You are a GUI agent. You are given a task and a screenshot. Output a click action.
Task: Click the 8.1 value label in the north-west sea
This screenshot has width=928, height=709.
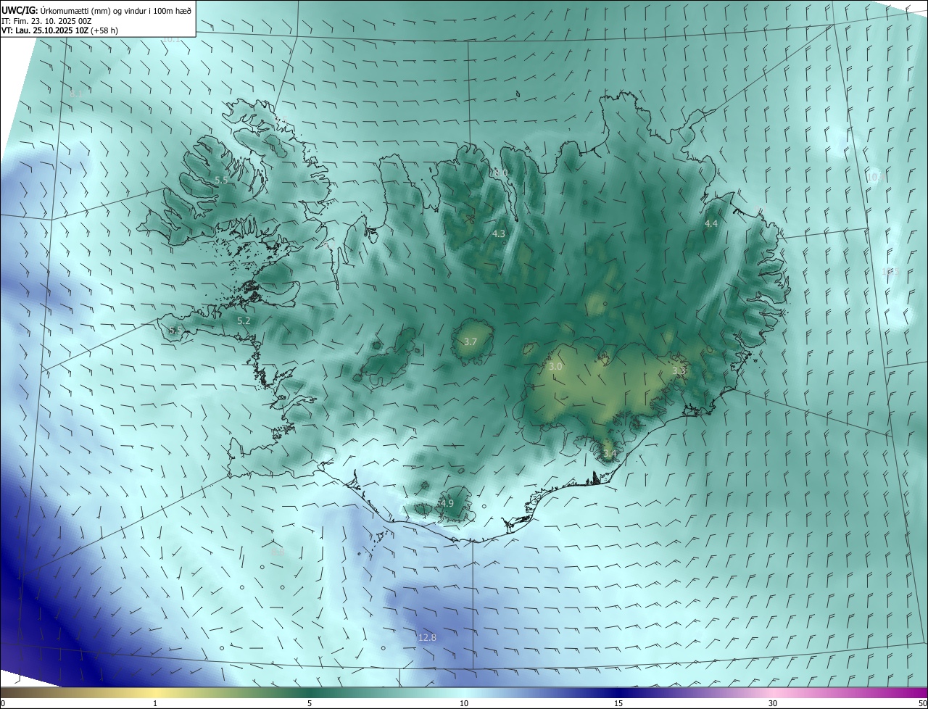[76, 94]
